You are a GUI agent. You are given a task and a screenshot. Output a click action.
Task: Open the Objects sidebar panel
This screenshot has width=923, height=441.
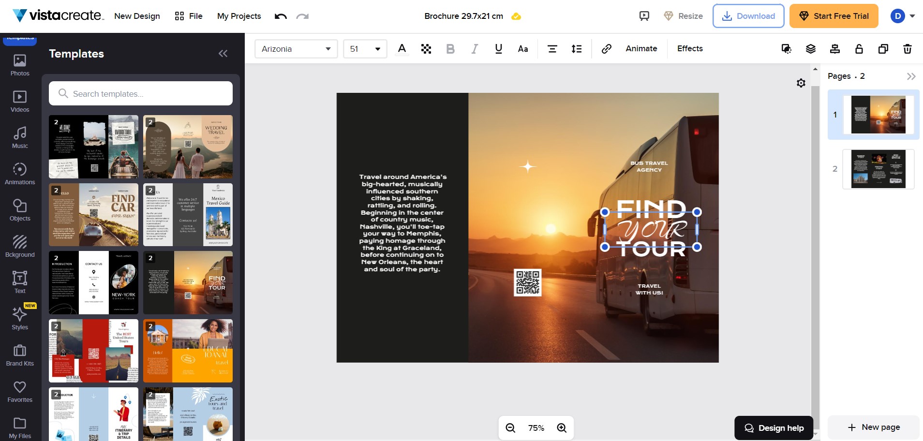[x=20, y=210]
